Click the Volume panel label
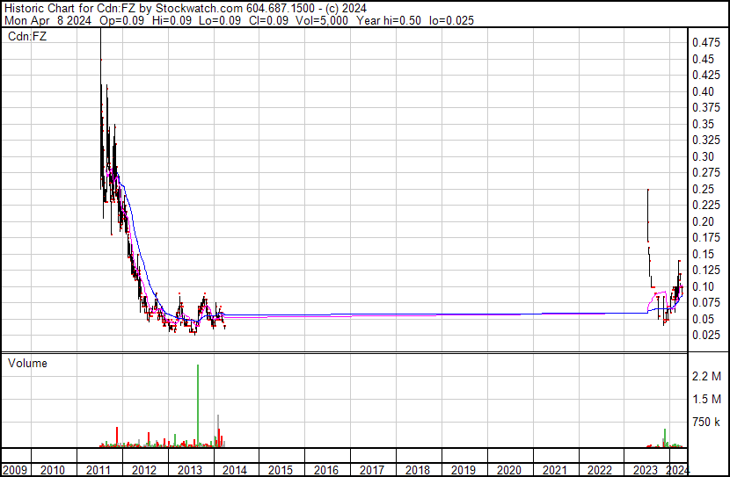Viewport: 730px width, 477px height. (x=27, y=363)
